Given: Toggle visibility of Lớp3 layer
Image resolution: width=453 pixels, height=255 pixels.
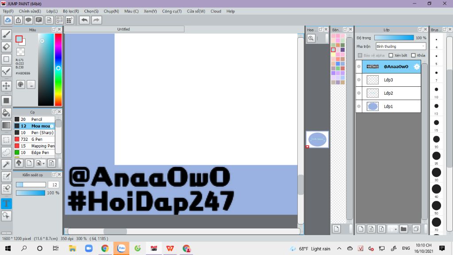Looking at the screenshot, I should pyautogui.click(x=359, y=80).
